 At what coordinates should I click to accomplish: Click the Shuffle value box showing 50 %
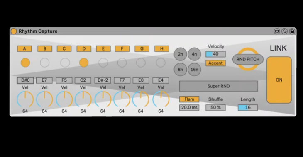click(x=215, y=107)
